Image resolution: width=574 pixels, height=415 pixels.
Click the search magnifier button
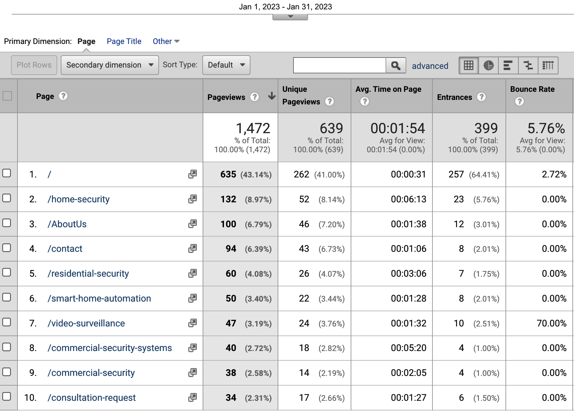click(396, 65)
